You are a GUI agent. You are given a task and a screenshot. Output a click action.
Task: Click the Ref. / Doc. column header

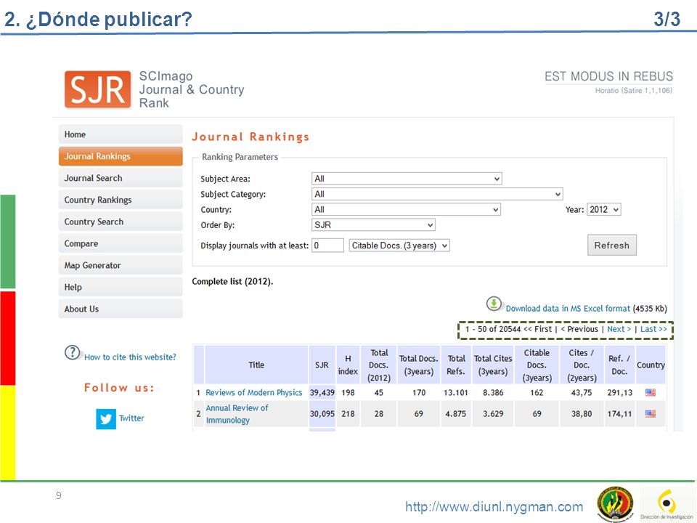coord(619,365)
